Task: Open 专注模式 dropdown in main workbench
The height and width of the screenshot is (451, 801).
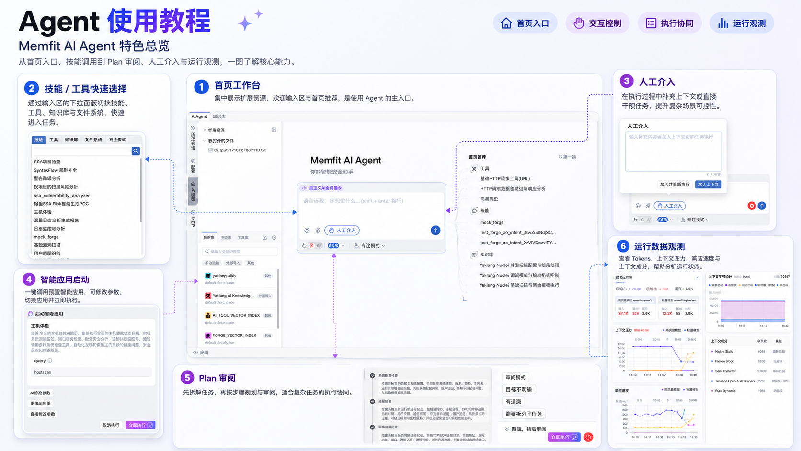Action: (370, 246)
